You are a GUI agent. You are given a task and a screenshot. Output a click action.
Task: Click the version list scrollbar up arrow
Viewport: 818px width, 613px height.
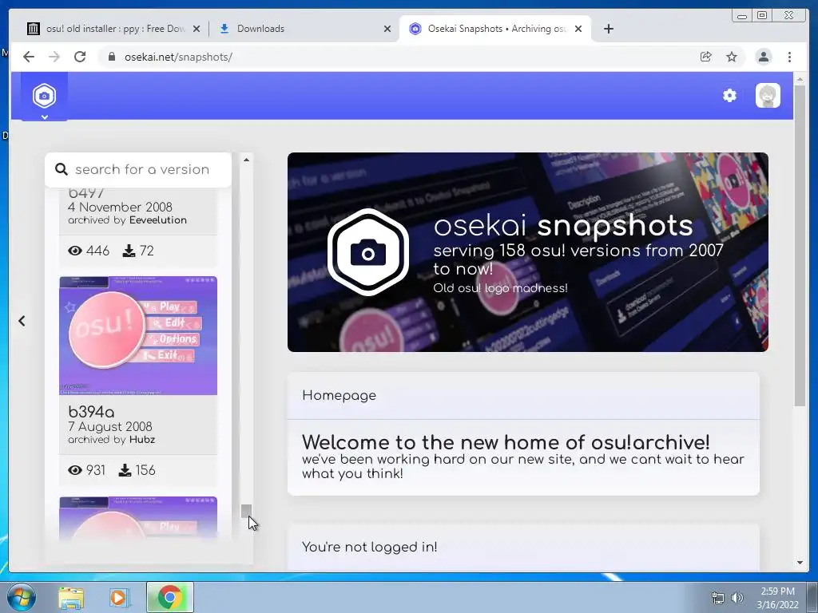tap(246, 160)
